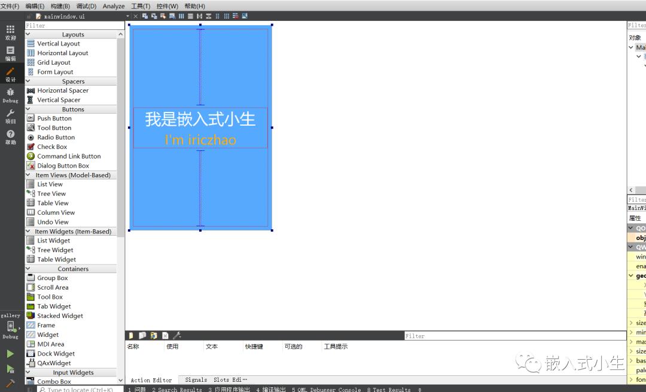Switch to Signals Slots Editor tab
This screenshot has width=646, height=392.
pos(216,379)
